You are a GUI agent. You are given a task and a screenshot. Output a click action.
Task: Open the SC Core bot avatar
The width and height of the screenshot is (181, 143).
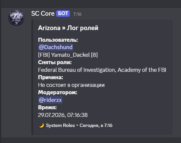(x=16, y=18)
